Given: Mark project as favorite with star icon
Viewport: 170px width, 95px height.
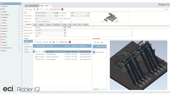Looking at the screenshot, I should (x=44, y=9).
